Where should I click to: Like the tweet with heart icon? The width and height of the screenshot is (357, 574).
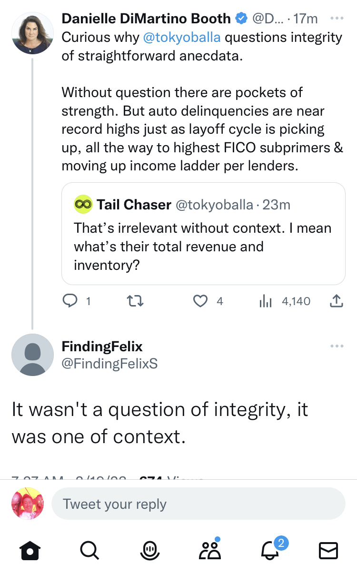tap(200, 301)
